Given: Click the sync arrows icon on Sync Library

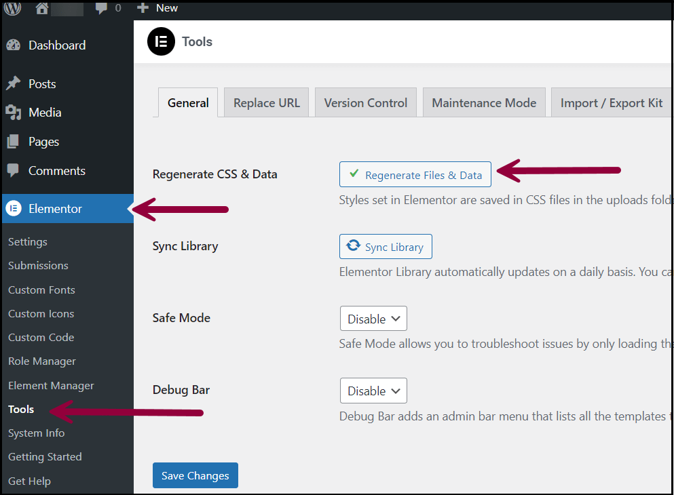Looking at the screenshot, I should click(352, 246).
